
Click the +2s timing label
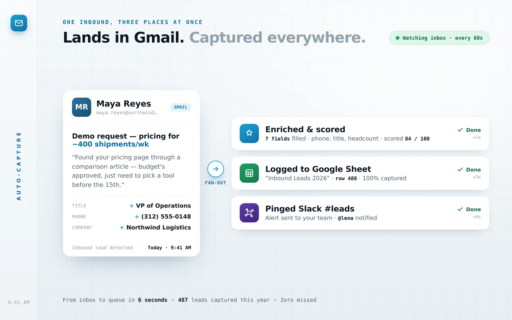477,137
